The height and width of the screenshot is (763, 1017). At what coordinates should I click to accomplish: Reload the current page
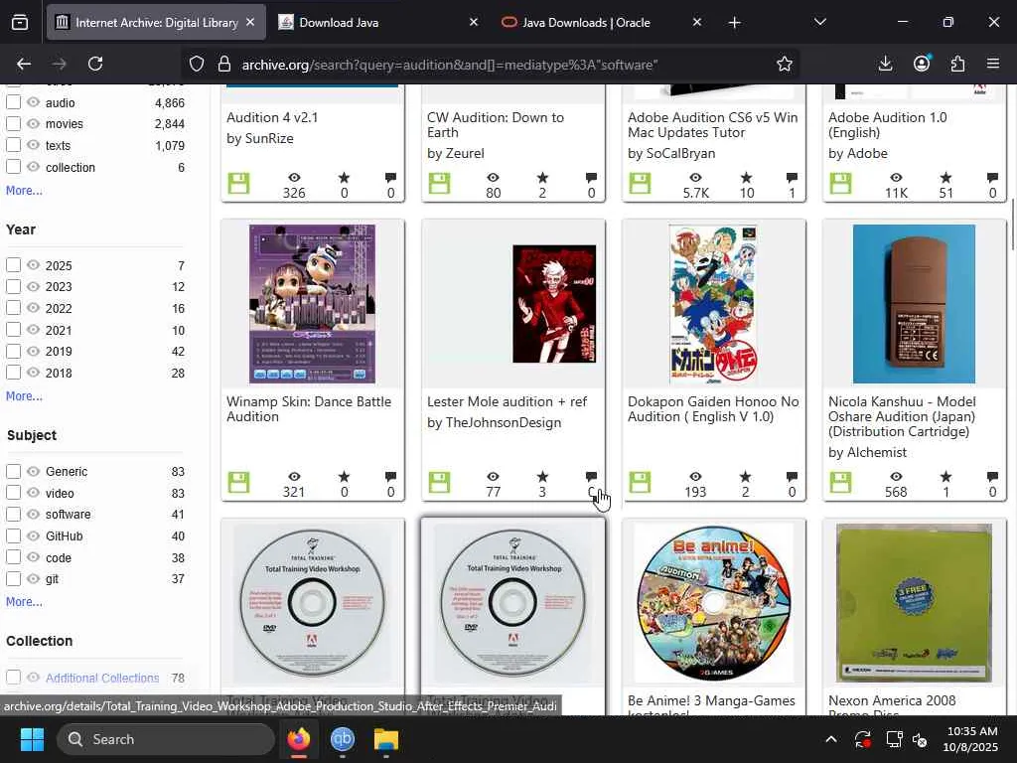click(x=95, y=64)
